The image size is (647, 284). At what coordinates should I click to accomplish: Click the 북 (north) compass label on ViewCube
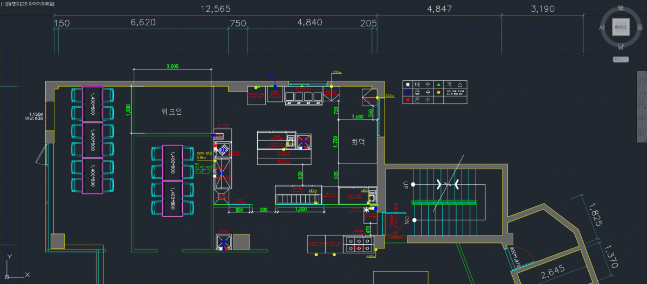[x=621, y=8]
